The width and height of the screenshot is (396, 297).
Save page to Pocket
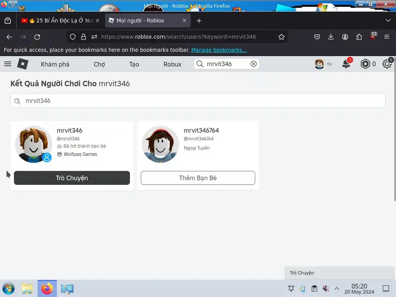tap(317, 37)
